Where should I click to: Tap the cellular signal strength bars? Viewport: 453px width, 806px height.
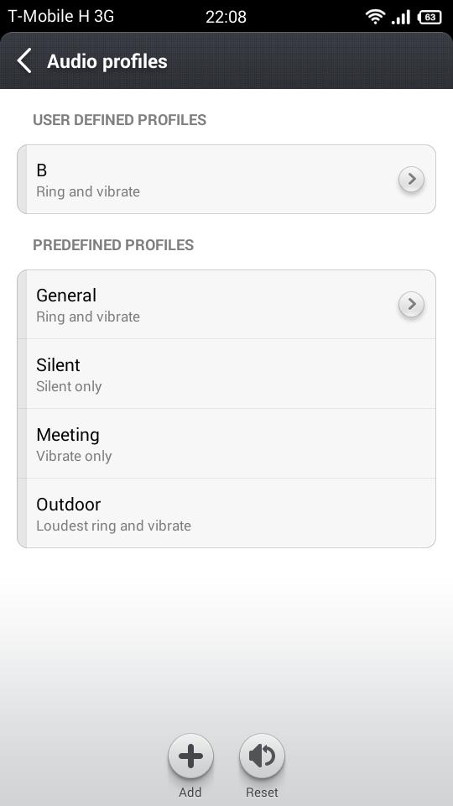pos(401,17)
